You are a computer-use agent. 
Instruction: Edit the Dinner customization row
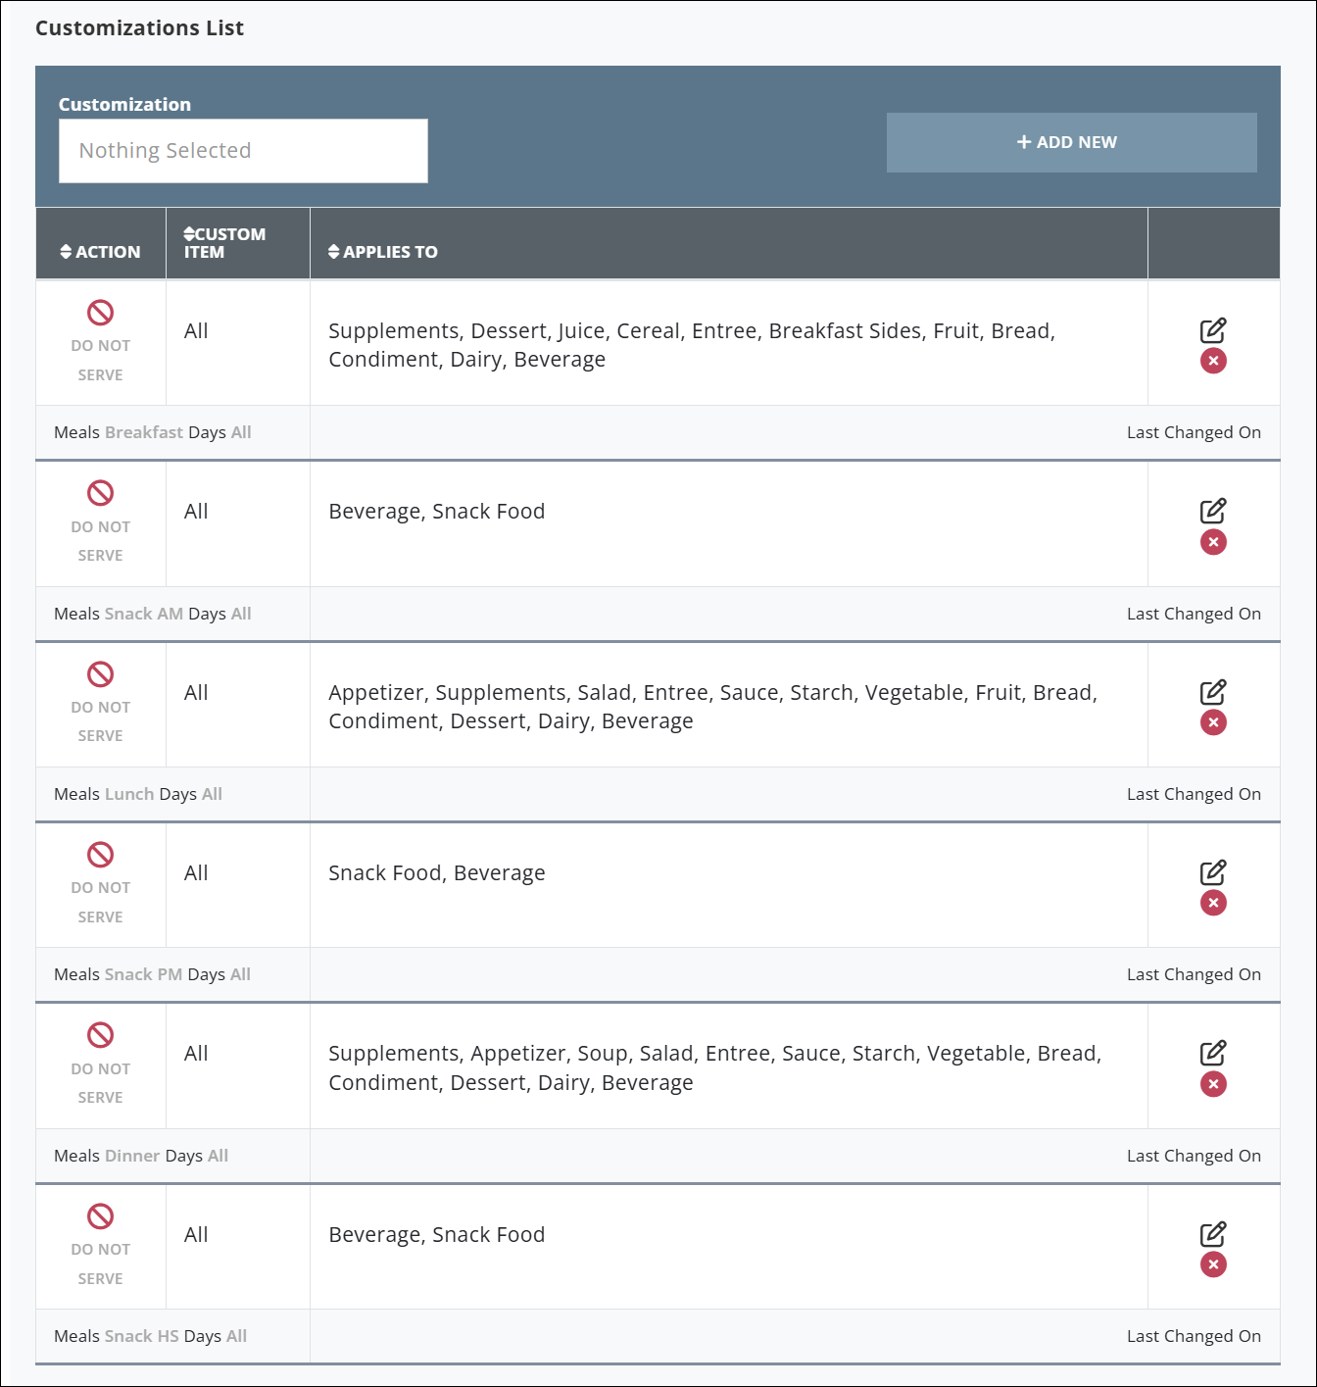(x=1213, y=1053)
